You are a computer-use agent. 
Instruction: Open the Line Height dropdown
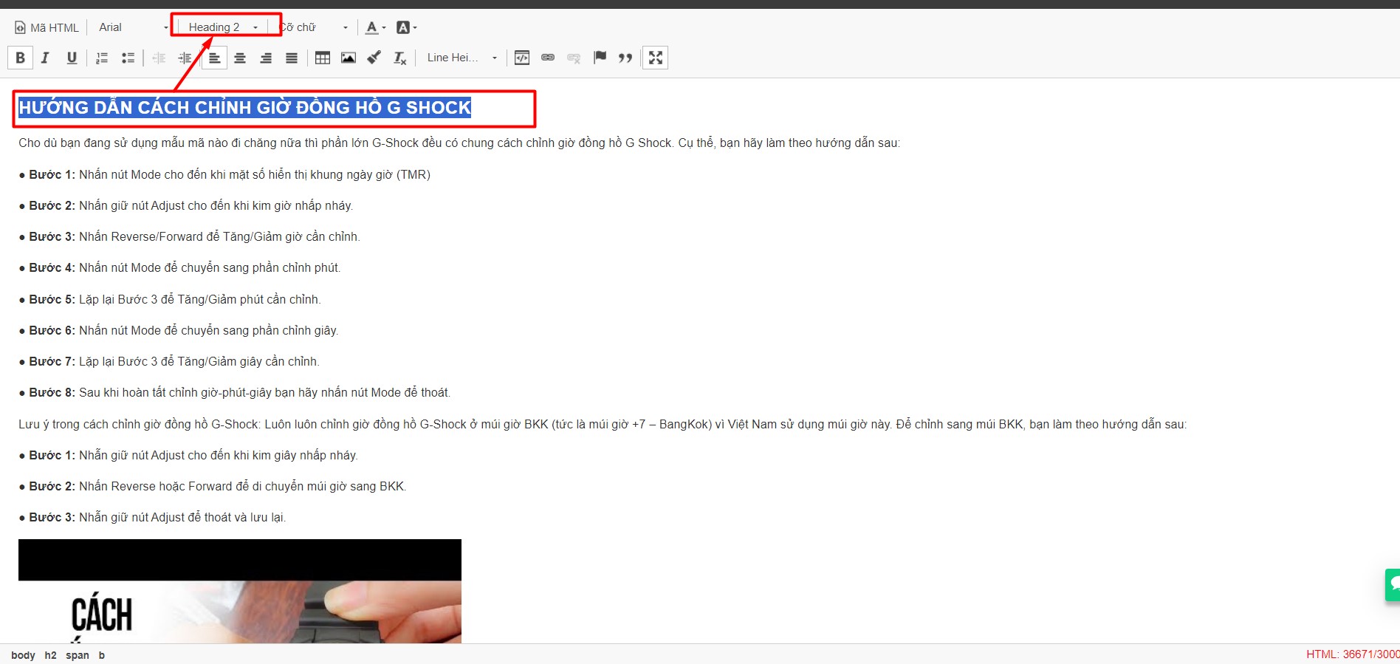click(x=462, y=58)
